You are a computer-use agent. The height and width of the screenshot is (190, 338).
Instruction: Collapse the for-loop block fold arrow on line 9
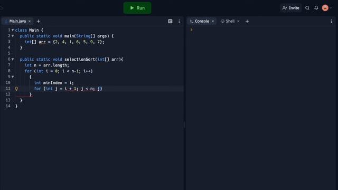pyautogui.click(x=13, y=77)
